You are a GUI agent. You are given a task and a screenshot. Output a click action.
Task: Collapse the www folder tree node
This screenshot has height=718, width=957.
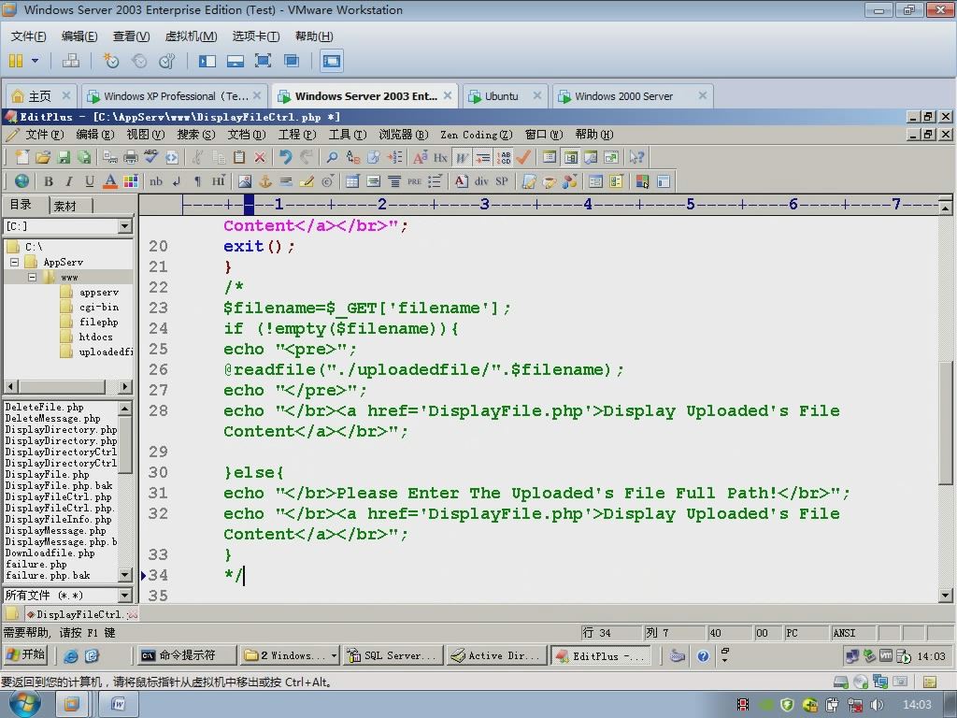(x=32, y=277)
